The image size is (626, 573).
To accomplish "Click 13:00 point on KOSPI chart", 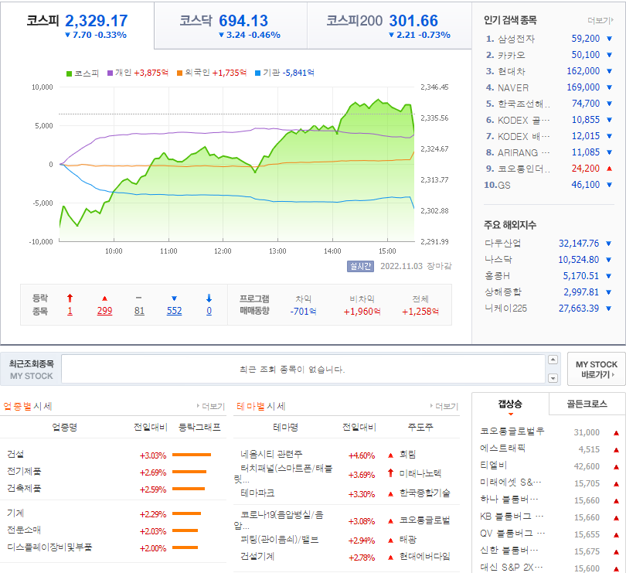I will pos(277,145).
